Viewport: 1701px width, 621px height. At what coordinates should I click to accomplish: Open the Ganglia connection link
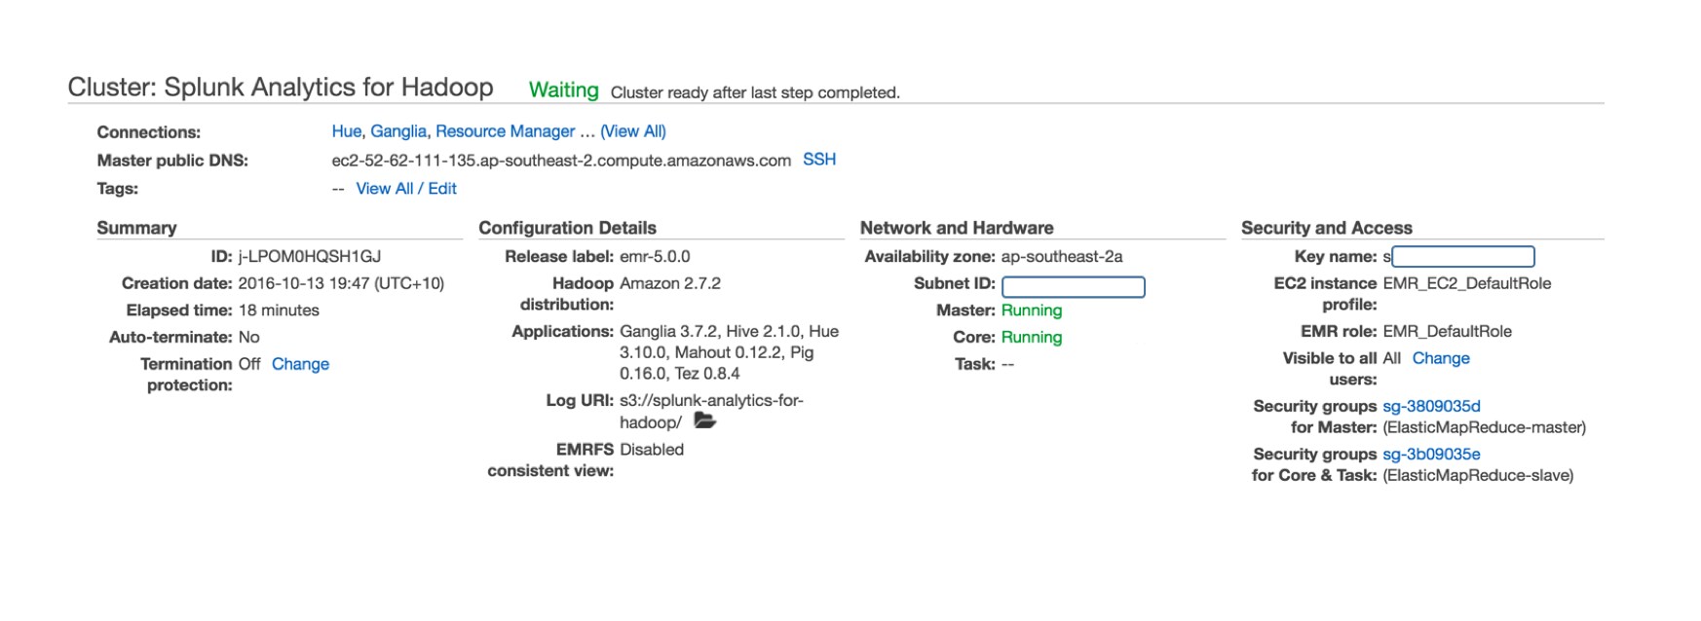(398, 131)
